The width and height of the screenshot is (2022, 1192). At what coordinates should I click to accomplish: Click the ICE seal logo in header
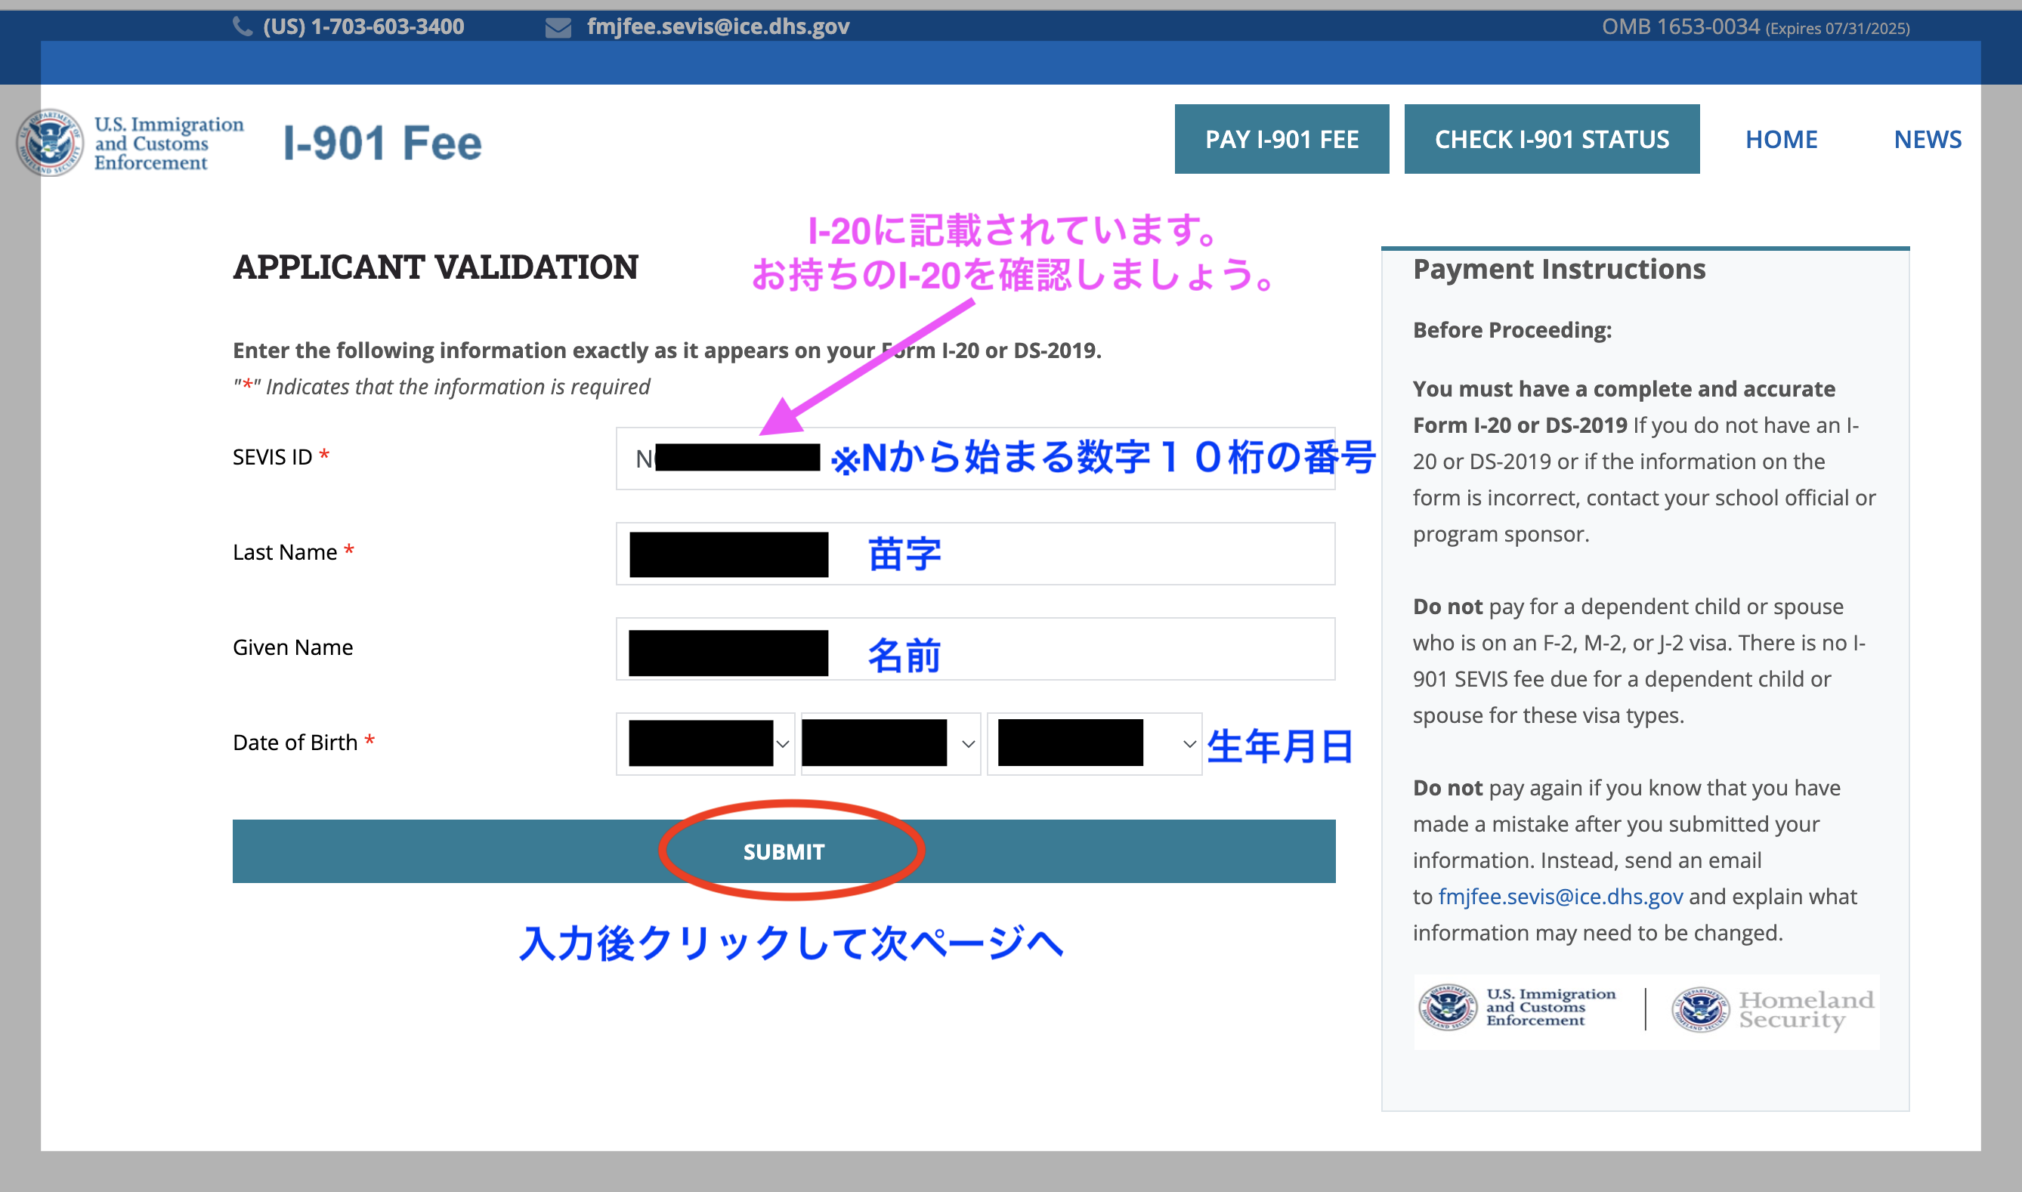50,143
